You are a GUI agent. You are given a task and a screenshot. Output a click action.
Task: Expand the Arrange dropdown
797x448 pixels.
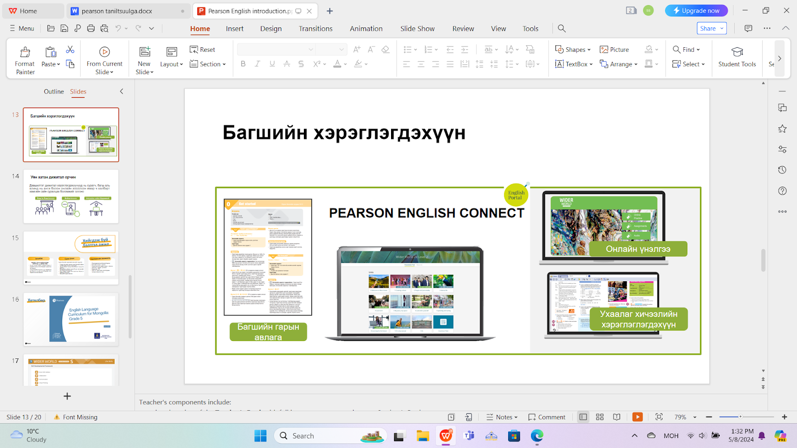[619, 64]
